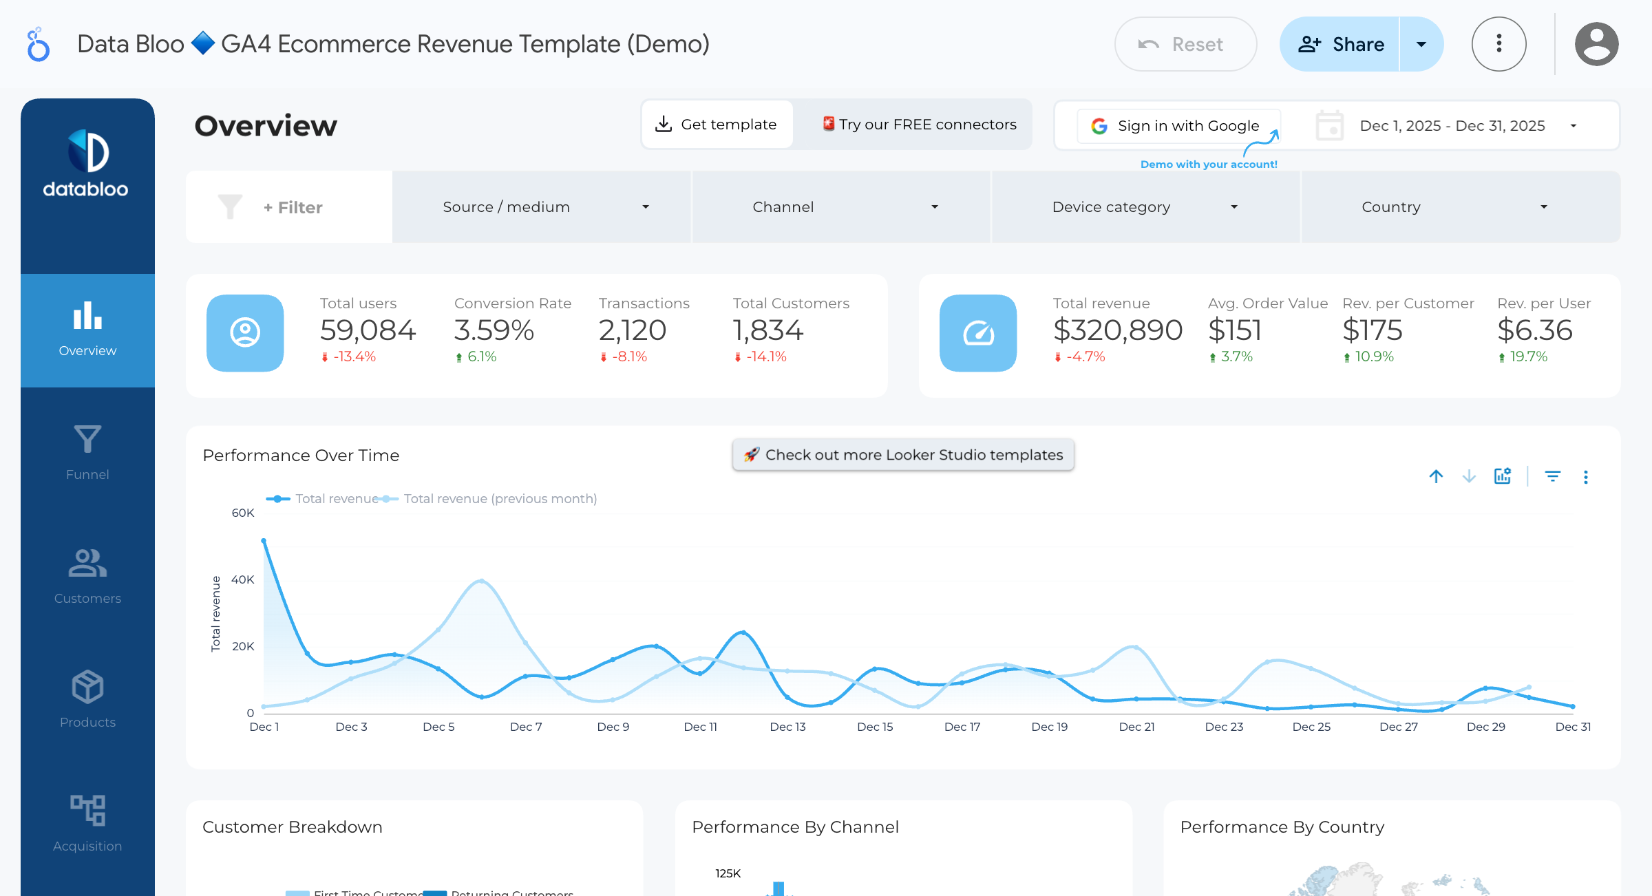Sign in with Google
Viewport: 1652px width, 896px height.
point(1177,125)
